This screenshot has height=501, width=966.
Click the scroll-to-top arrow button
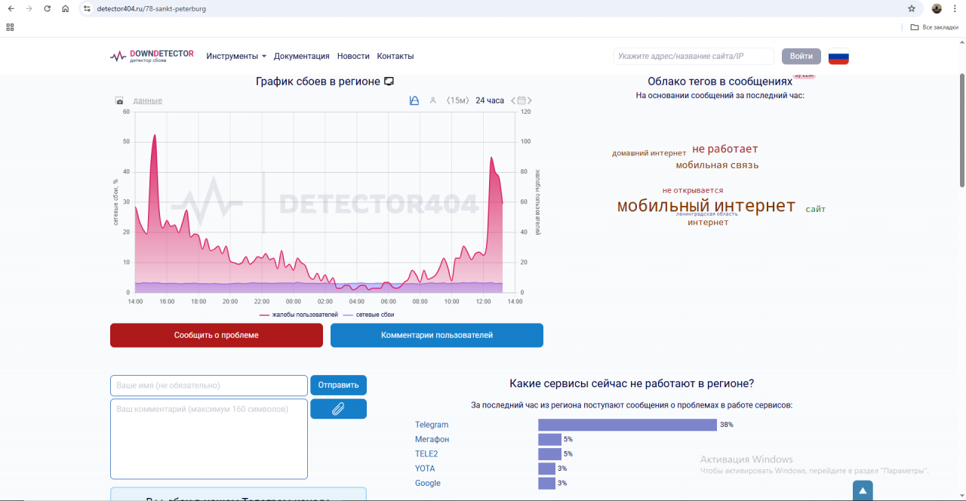click(862, 491)
